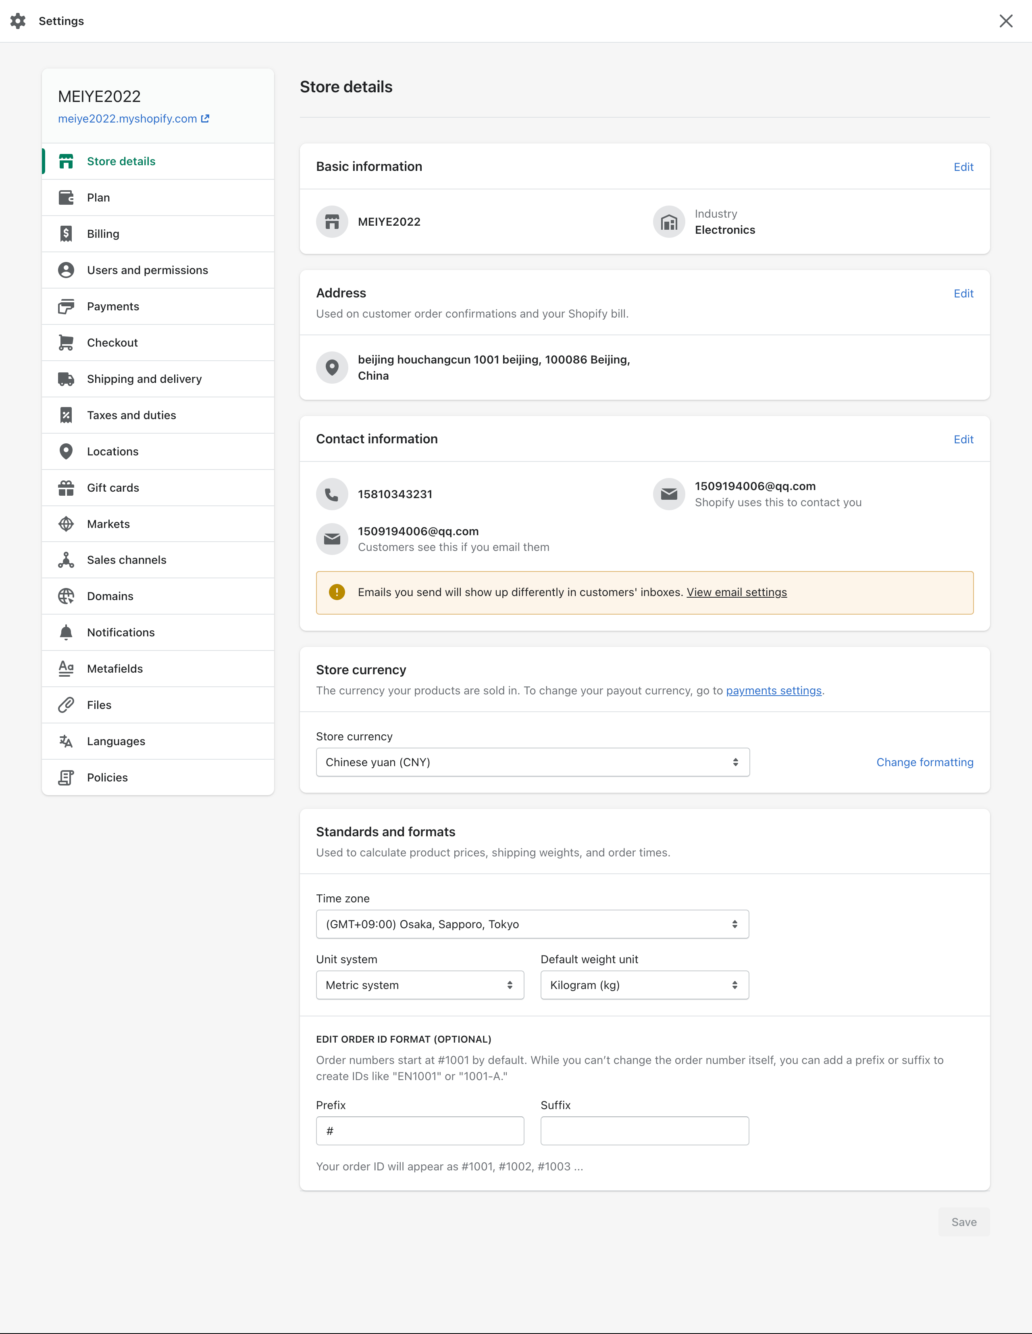Open the Unit system dropdown
1032x1334 pixels.
tap(420, 985)
